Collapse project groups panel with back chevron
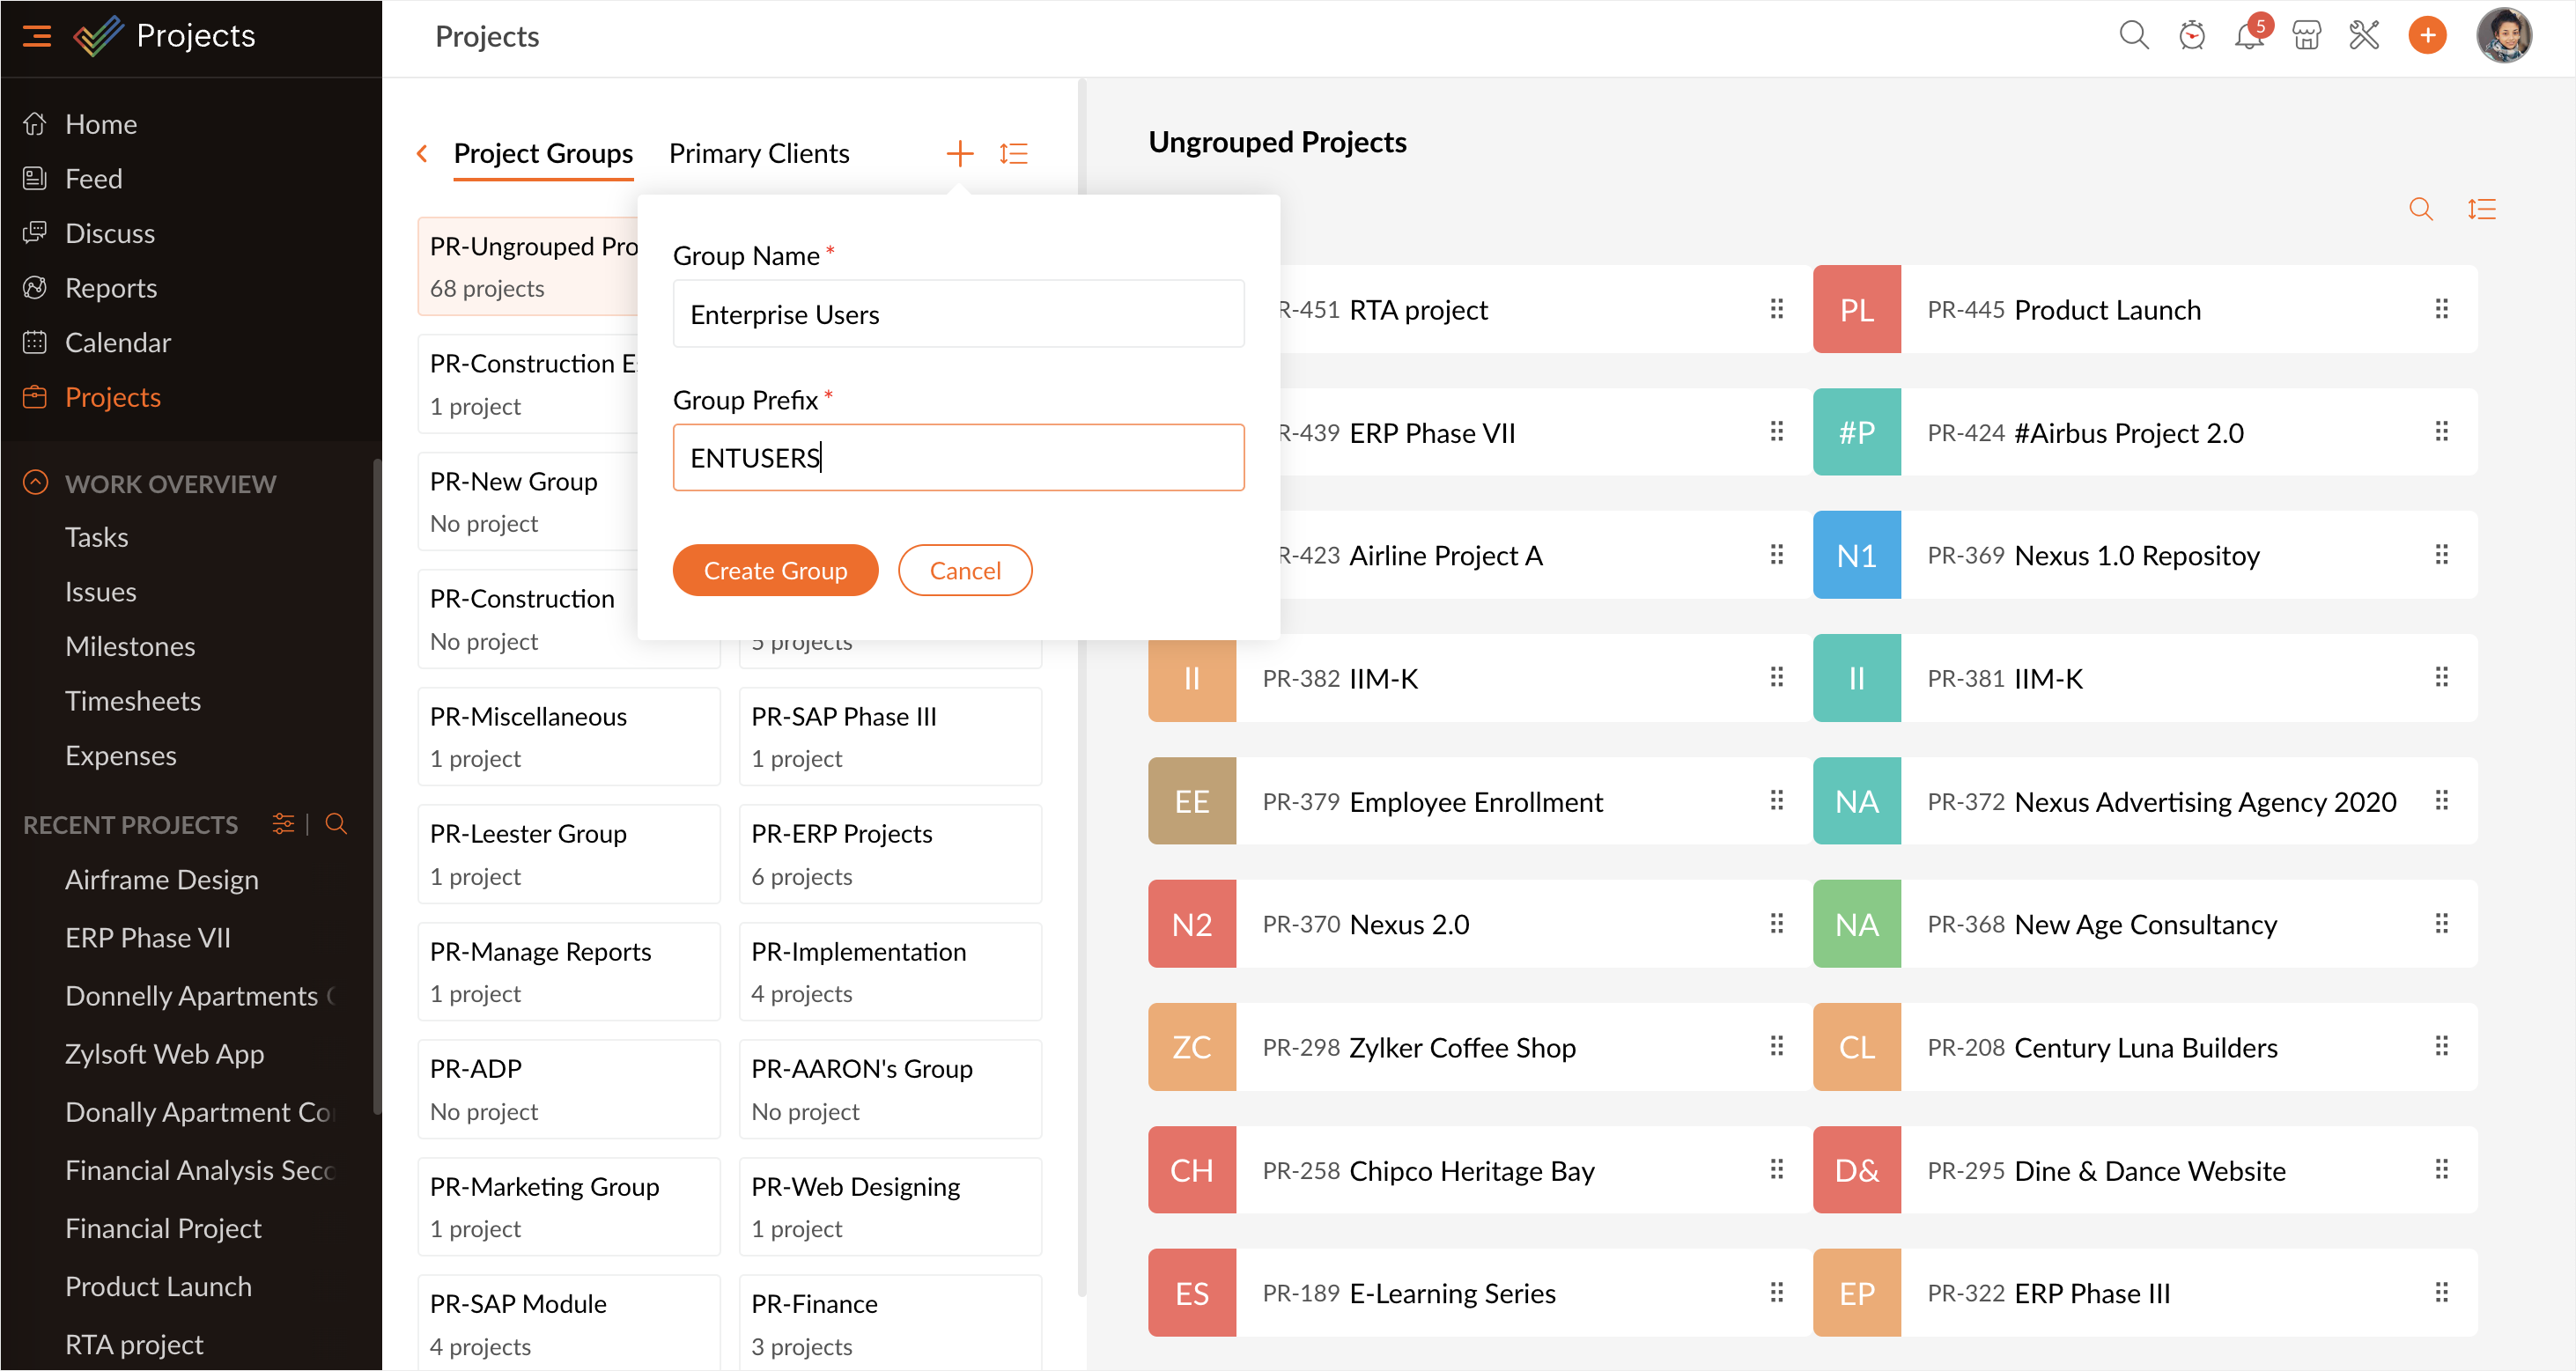 coord(422,153)
